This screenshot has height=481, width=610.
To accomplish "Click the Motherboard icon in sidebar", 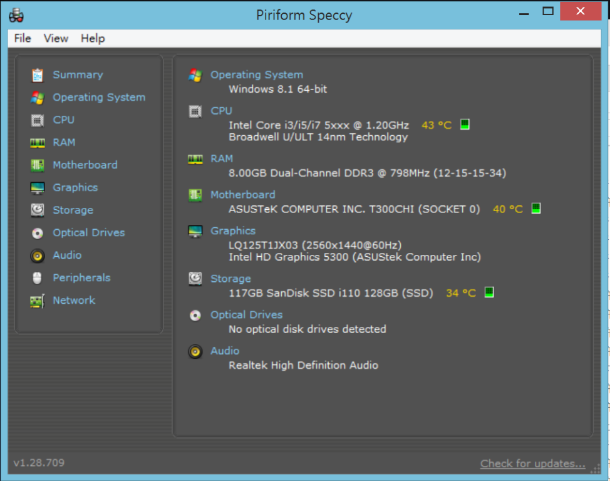I will (x=38, y=165).
